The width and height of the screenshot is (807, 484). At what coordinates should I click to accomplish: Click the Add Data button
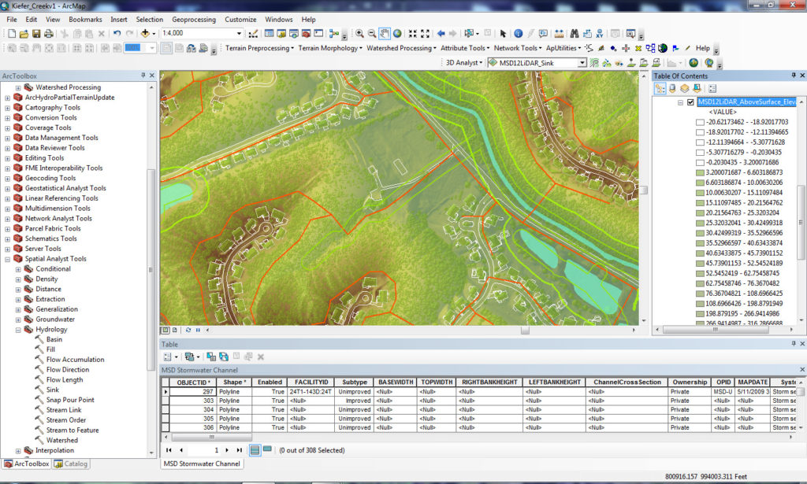(x=145, y=33)
